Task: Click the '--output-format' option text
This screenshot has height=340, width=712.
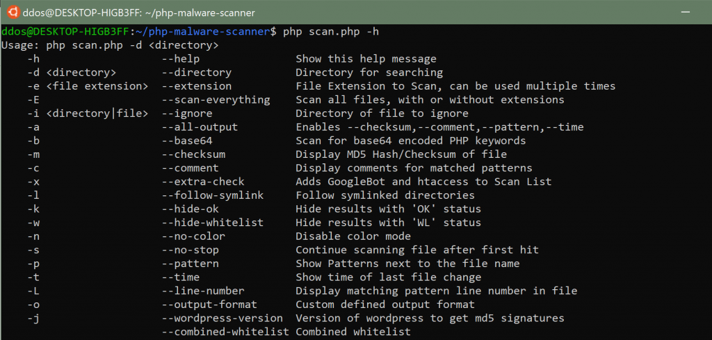Action: point(210,304)
